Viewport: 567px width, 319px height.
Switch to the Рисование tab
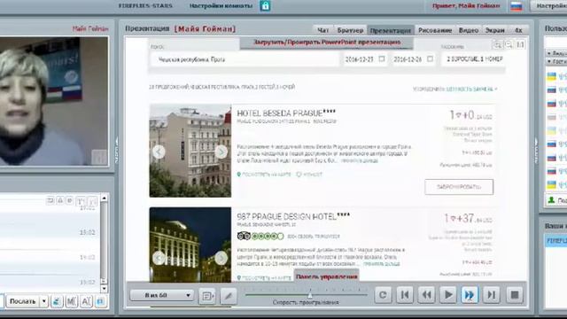tap(435, 30)
